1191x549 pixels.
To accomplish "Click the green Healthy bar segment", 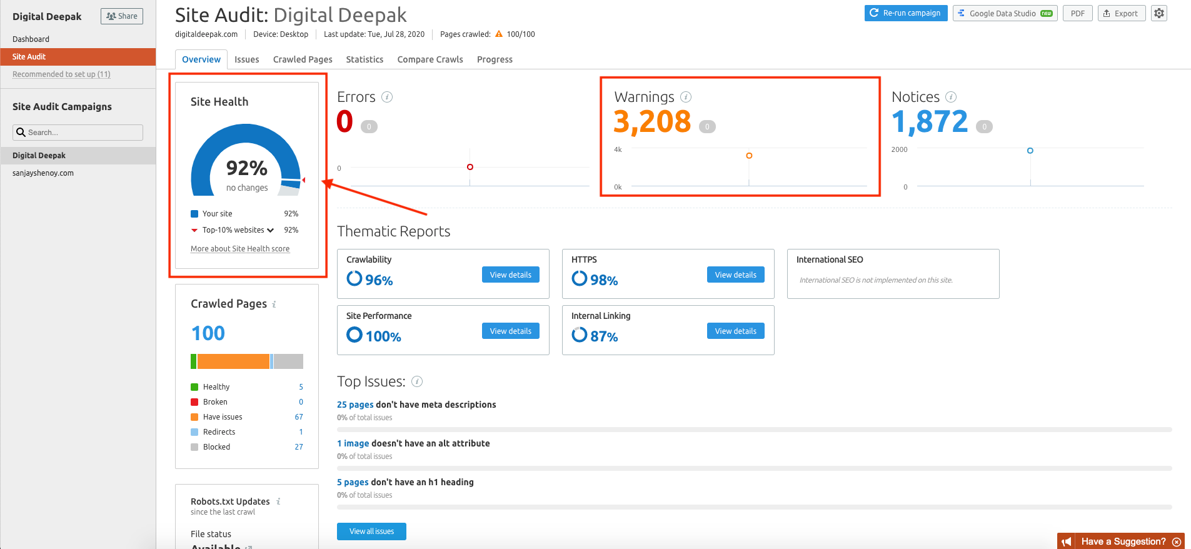I will 193,361.
